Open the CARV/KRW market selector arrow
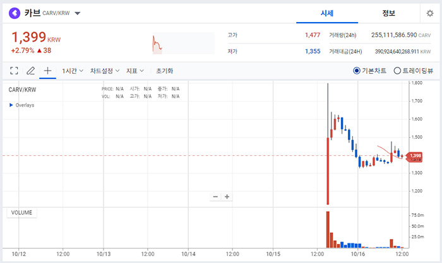Viewport: 442px width, 263px height. pos(77,13)
